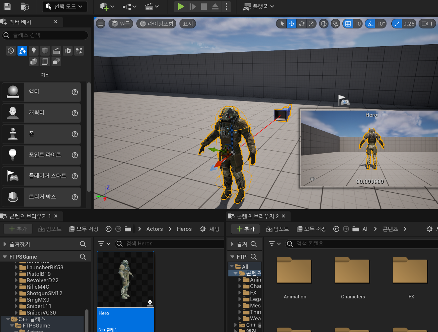Activate the Scale tool in viewport
This screenshot has width=438, height=332.
(x=311, y=24)
